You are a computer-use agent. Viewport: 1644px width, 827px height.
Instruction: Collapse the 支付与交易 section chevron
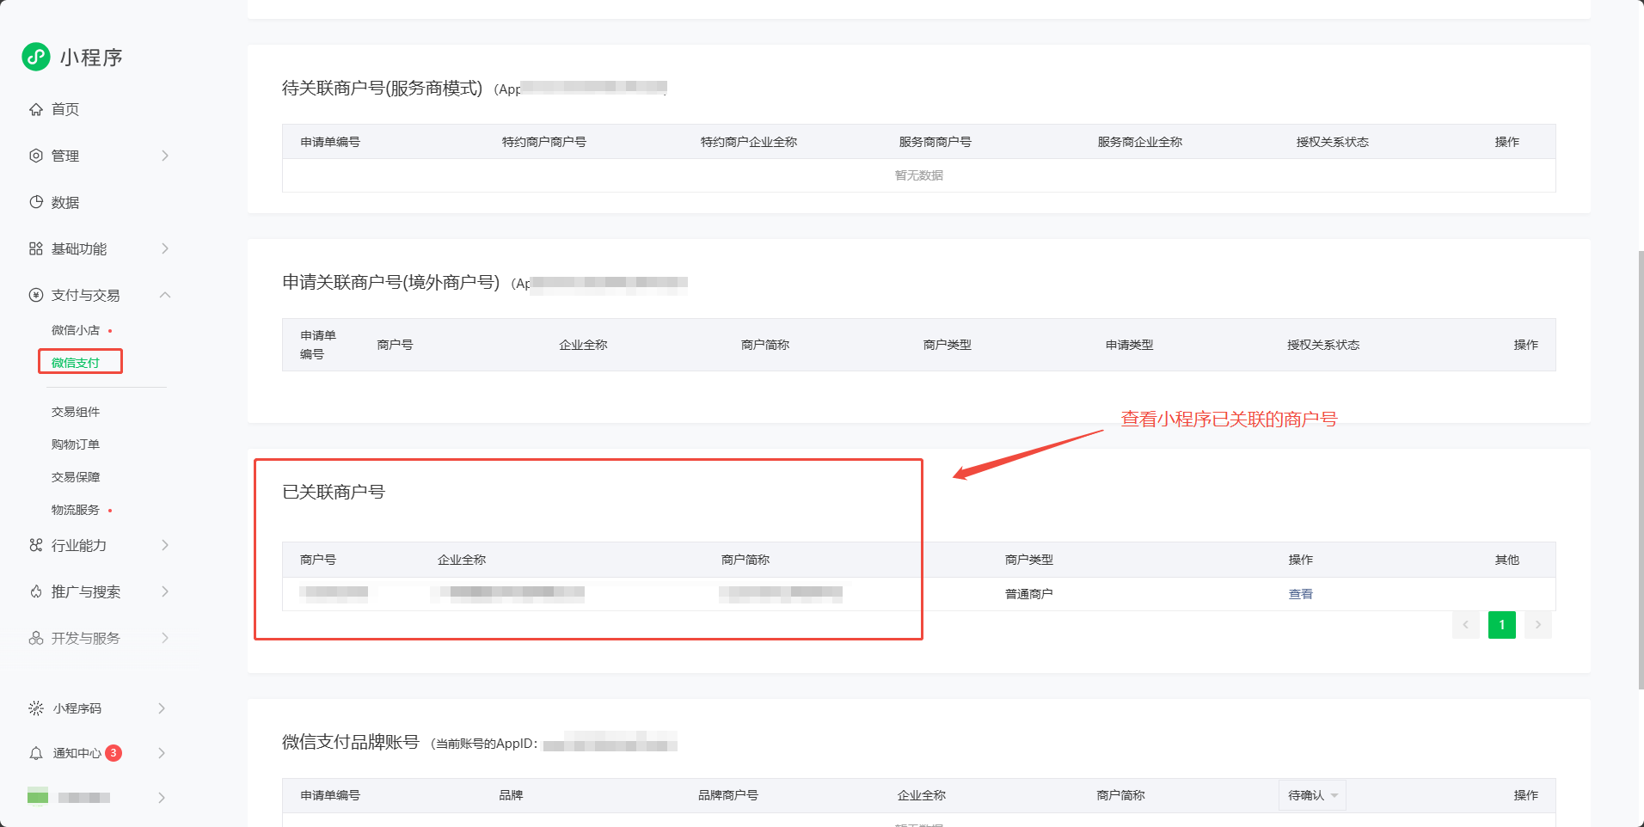point(164,295)
